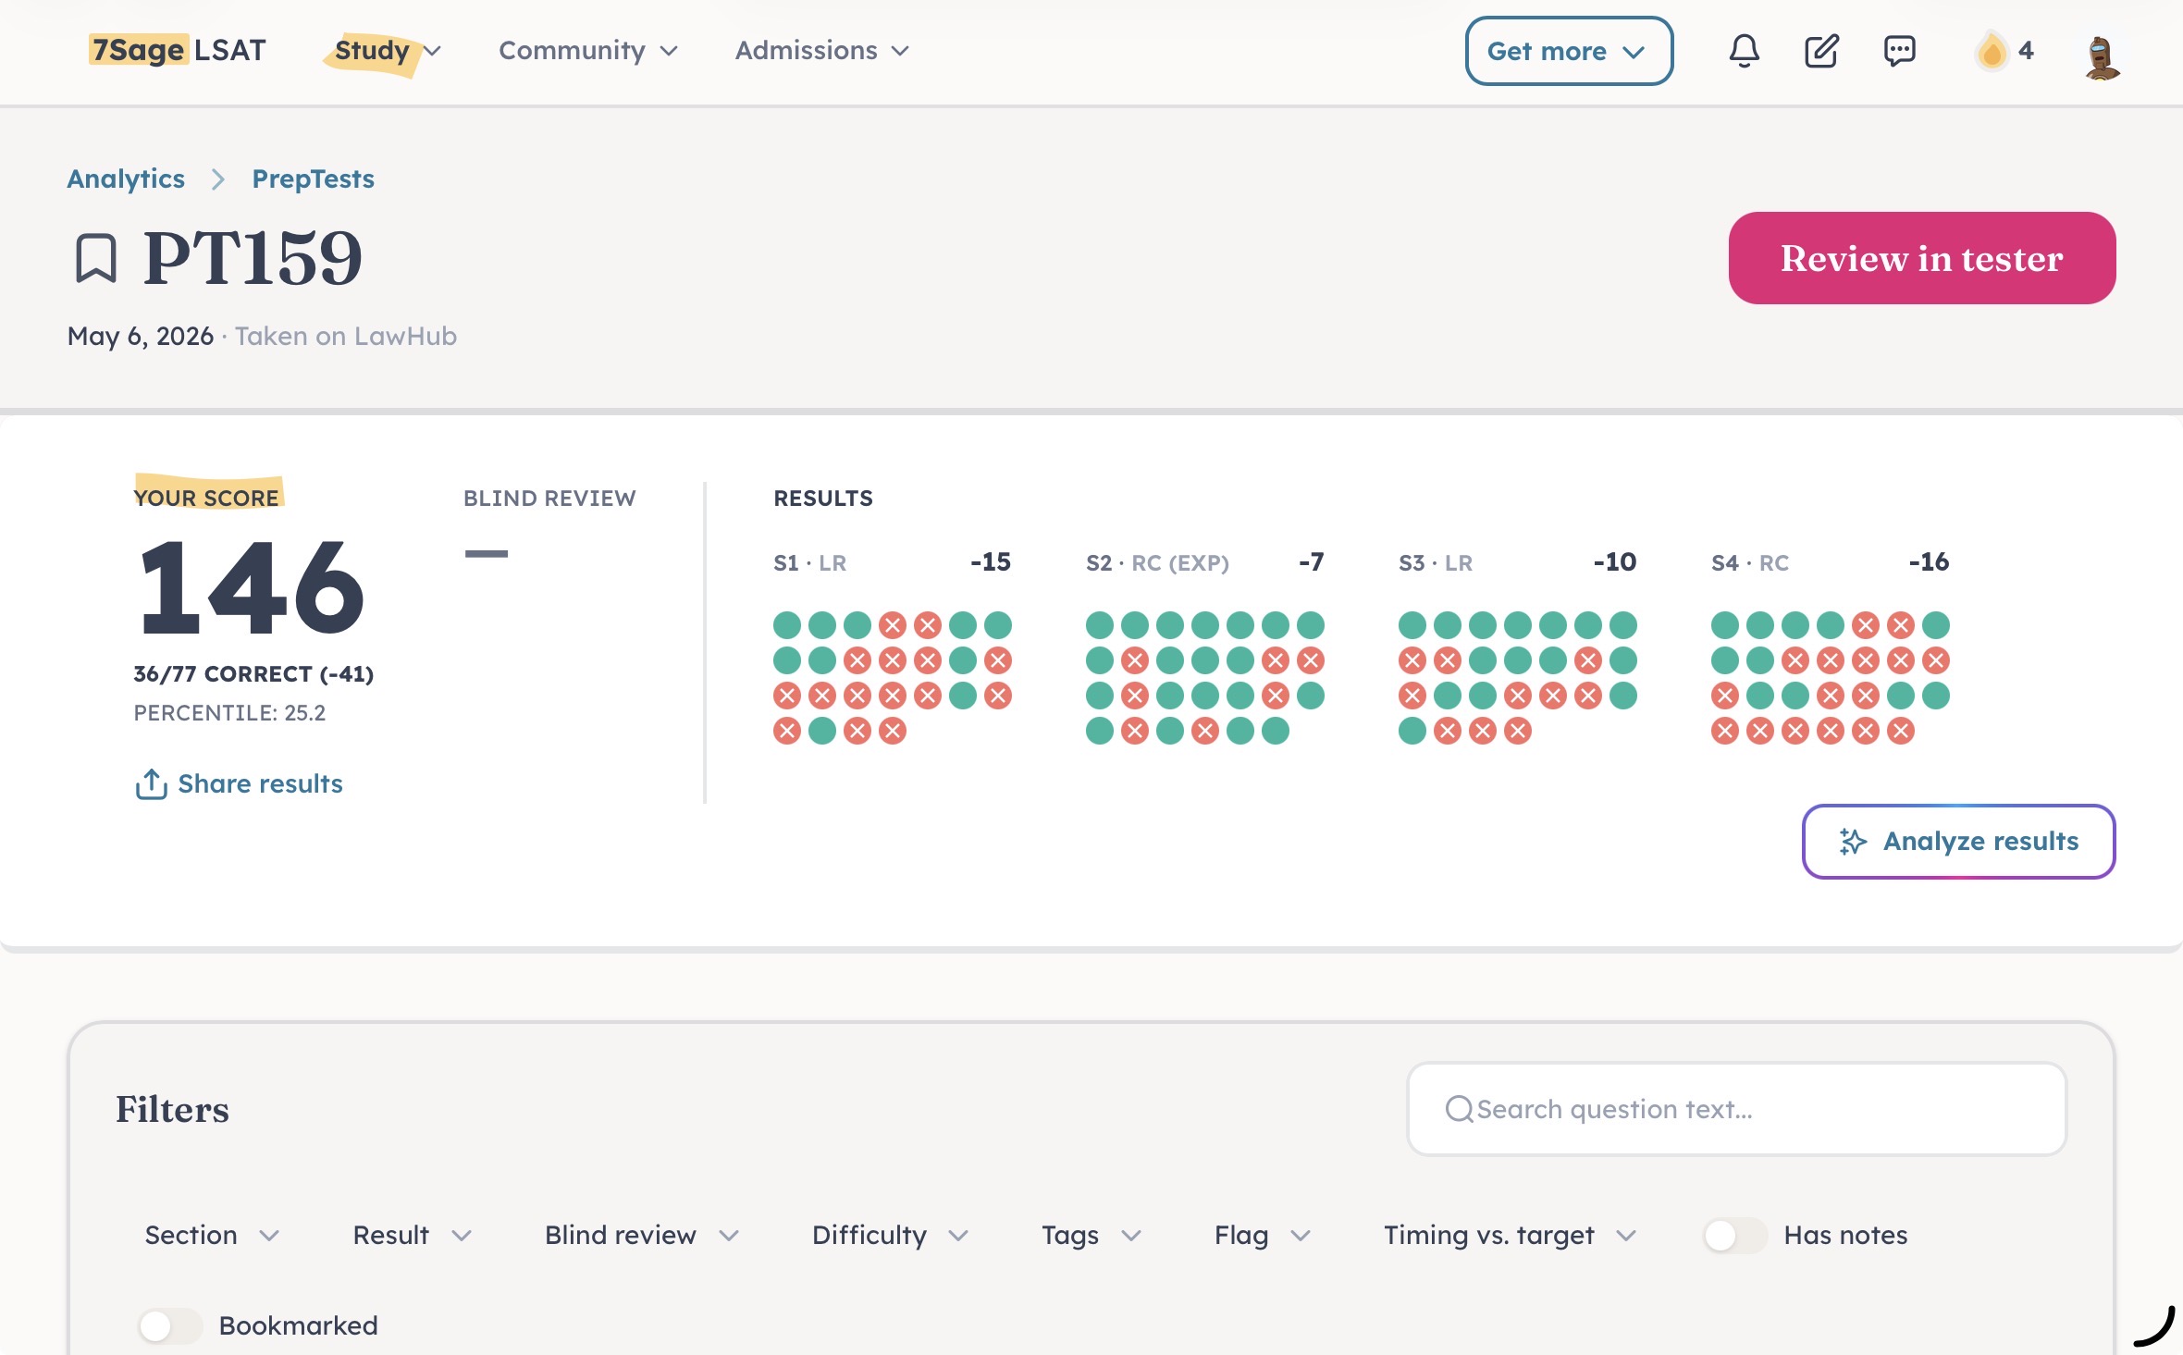The height and width of the screenshot is (1355, 2183).
Task: Click the Search question text field
Action: 1736,1109
